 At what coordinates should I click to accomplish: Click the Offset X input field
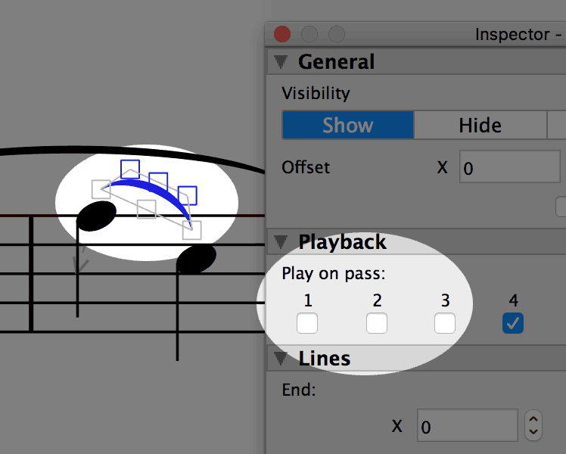(x=510, y=166)
